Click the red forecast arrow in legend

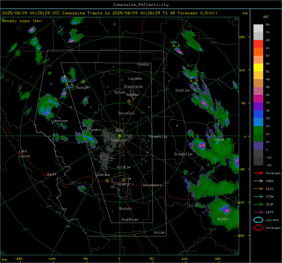point(258,173)
